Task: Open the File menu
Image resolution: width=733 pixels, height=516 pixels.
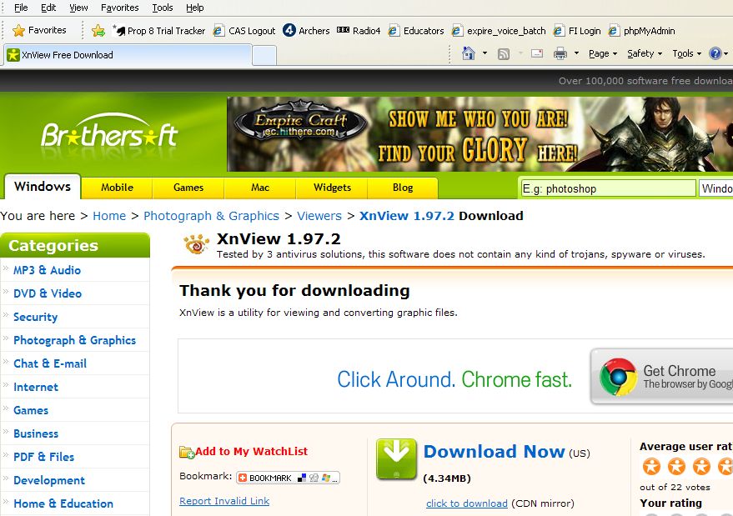Action: [21, 8]
